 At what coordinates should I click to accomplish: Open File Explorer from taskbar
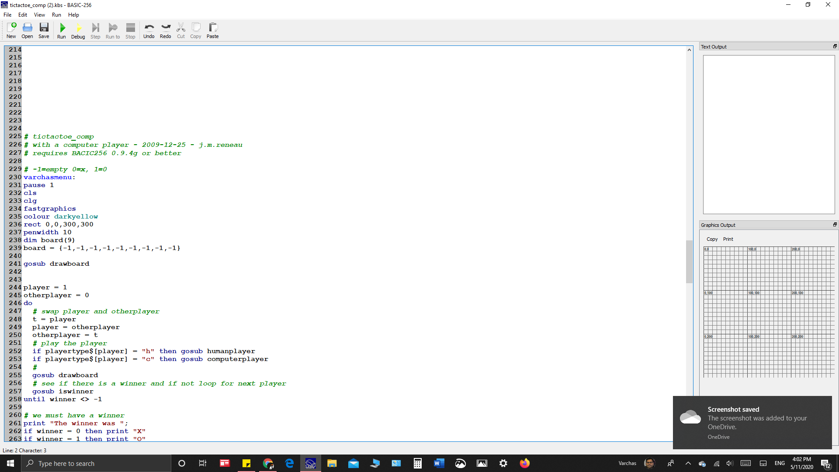coord(332,463)
